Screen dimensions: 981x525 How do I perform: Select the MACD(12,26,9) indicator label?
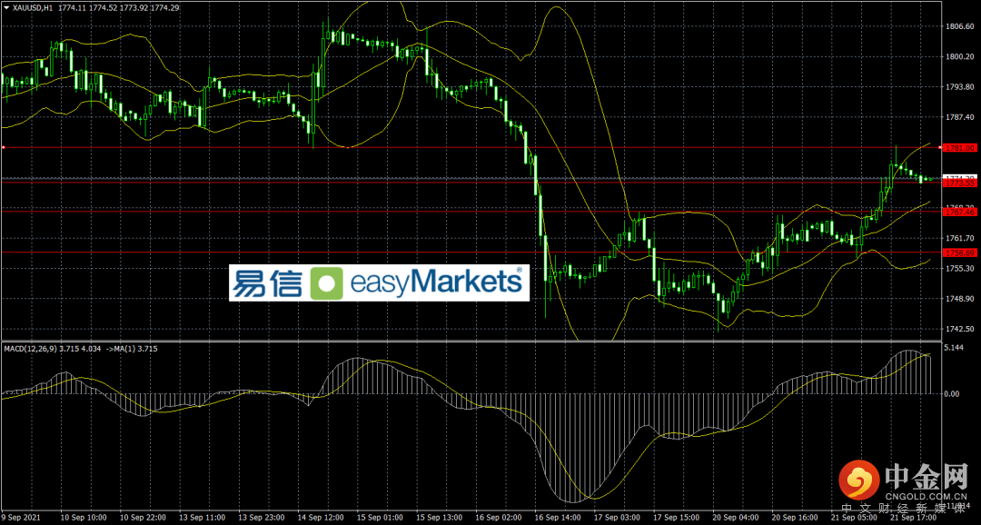click(x=31, y=347)
